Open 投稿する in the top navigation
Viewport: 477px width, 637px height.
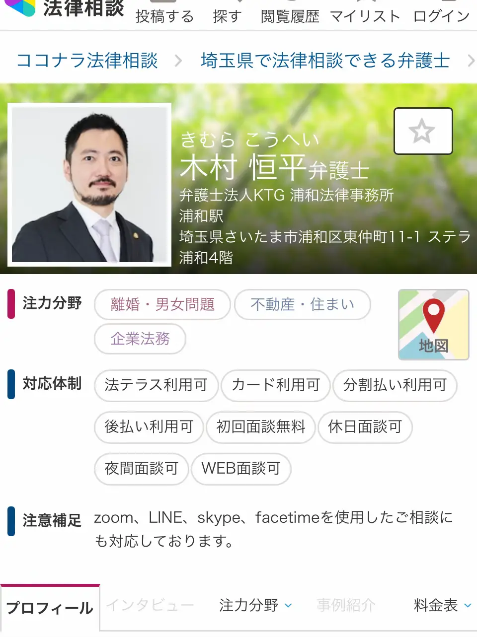164,16
